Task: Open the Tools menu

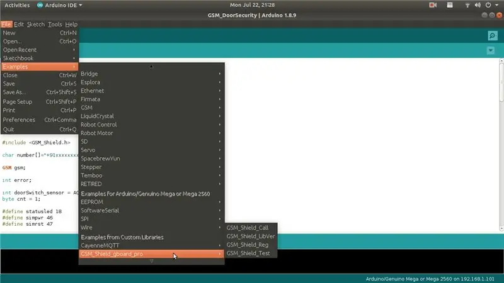Action: coord(55,25)
